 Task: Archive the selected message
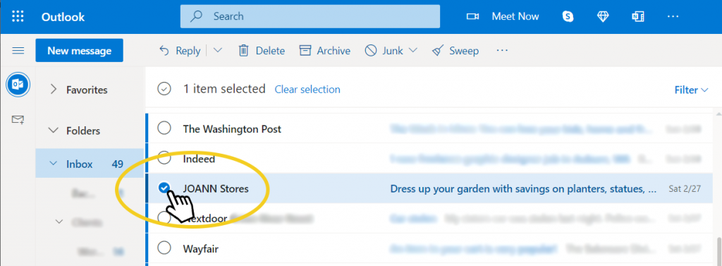[324, 51]
